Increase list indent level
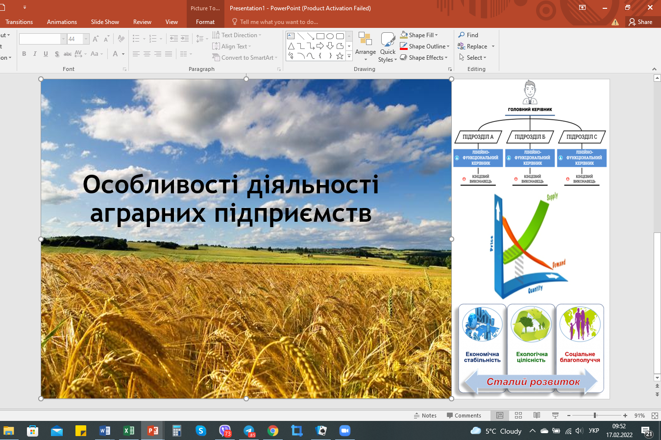Image resolution: width=661 pixels, height=440 pixels. point(185,38)
